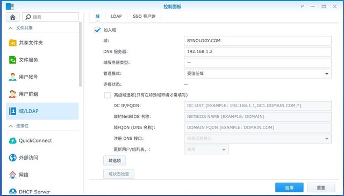Enable the 高级域选项 advanced options checkbox
This screenshot has height=196, width=344.
[x=107, y=95]
